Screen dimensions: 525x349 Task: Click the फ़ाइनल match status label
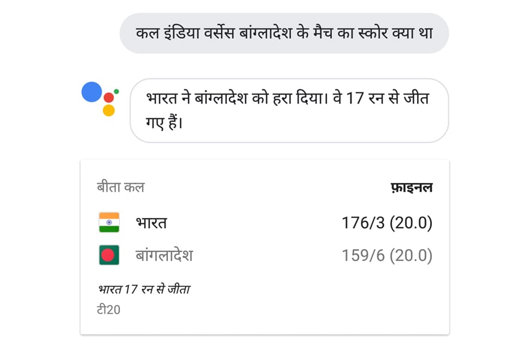[412, 188]
